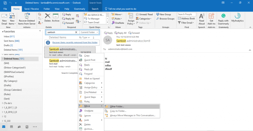
Task: Open the Filter Email dropdown
Action: coord(186,23)
